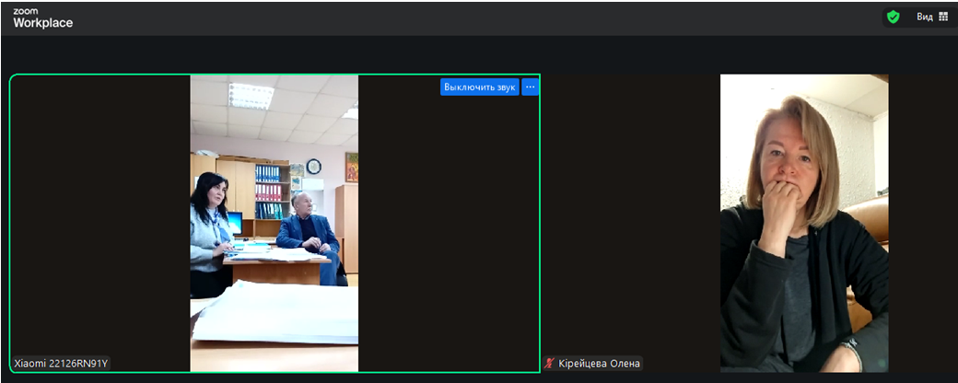Image resolution: width=958 pixels, height=383 pixels.
Task: Open the three-dots more options button
Action: point(530,87)
